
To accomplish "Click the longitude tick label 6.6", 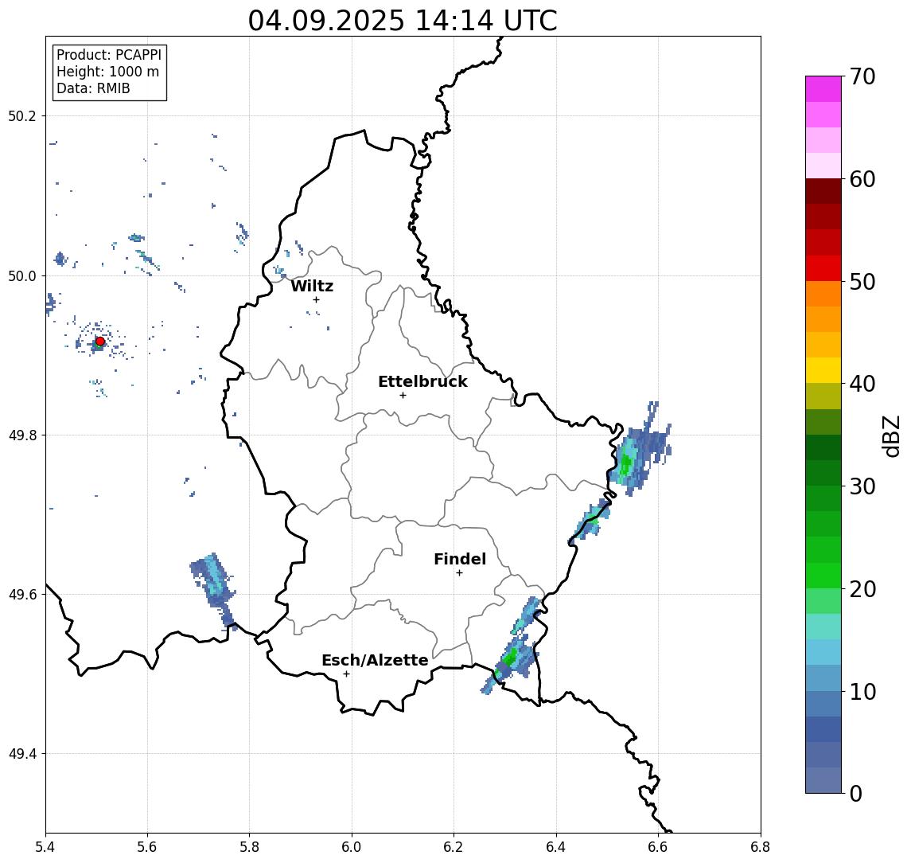I will [x=658, y=846].
